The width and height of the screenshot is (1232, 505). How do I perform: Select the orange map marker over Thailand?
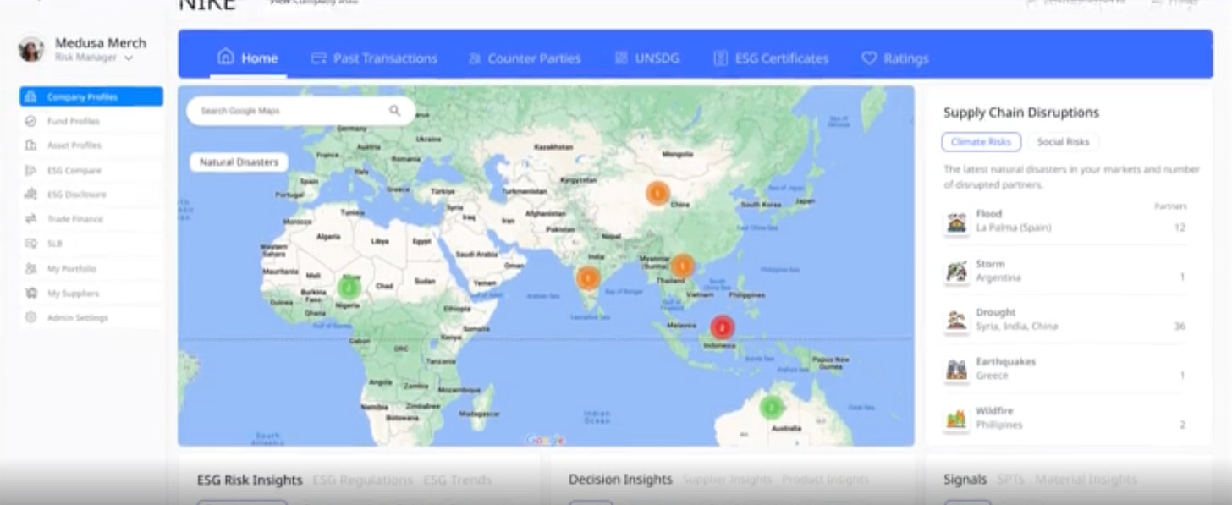(683, 266)
